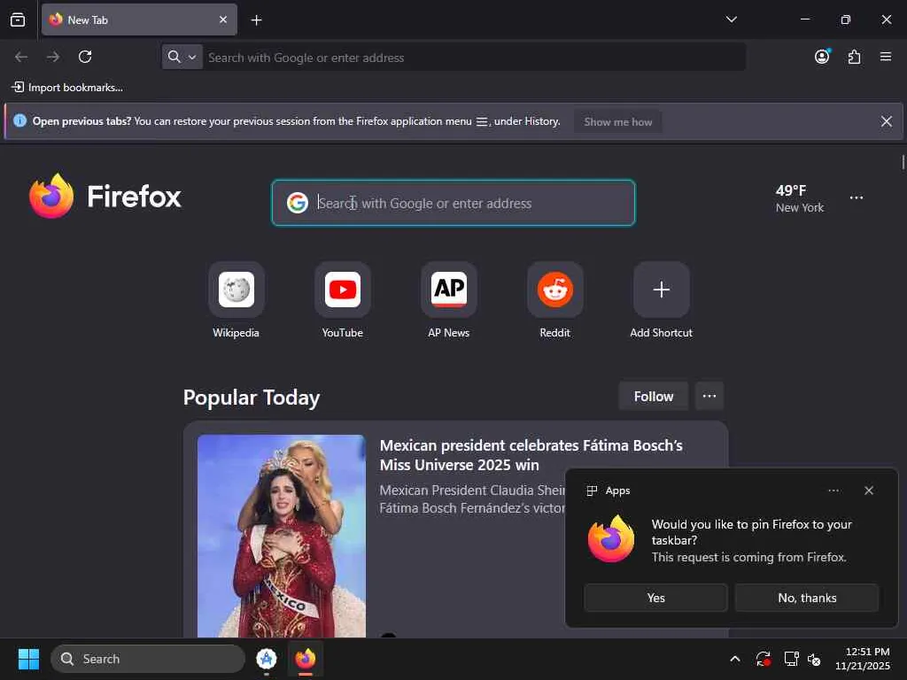Open the Extensions puzzle icon
Screen dimensions: 907x680
click(855, 57)
